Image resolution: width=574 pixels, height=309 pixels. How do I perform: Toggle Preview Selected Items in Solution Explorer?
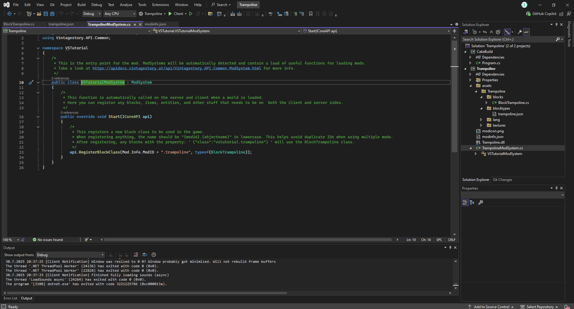(526, 32)
